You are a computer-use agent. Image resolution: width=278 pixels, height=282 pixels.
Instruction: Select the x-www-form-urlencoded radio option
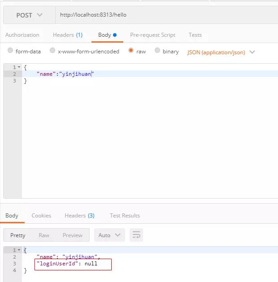(x=52, y=50)
